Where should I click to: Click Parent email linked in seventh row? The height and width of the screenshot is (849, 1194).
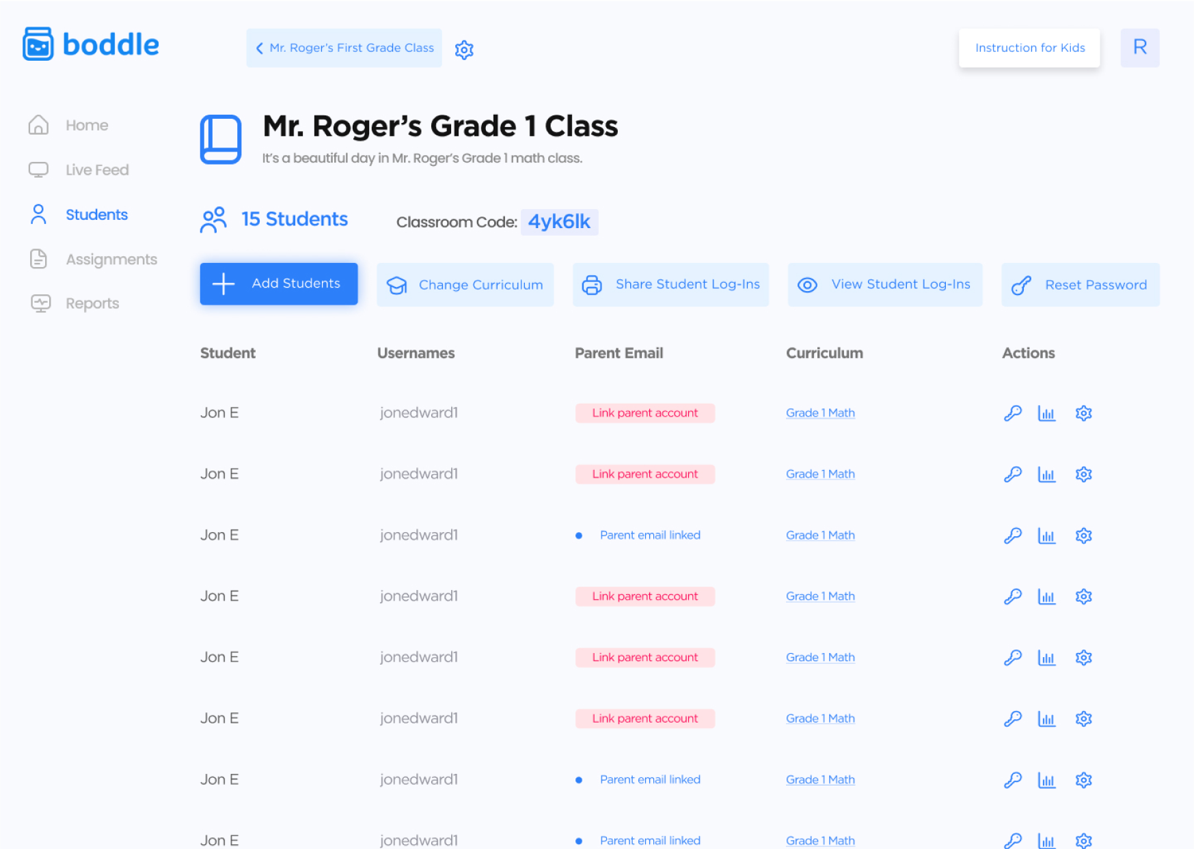pyautogui.click(x=650, y=780)
